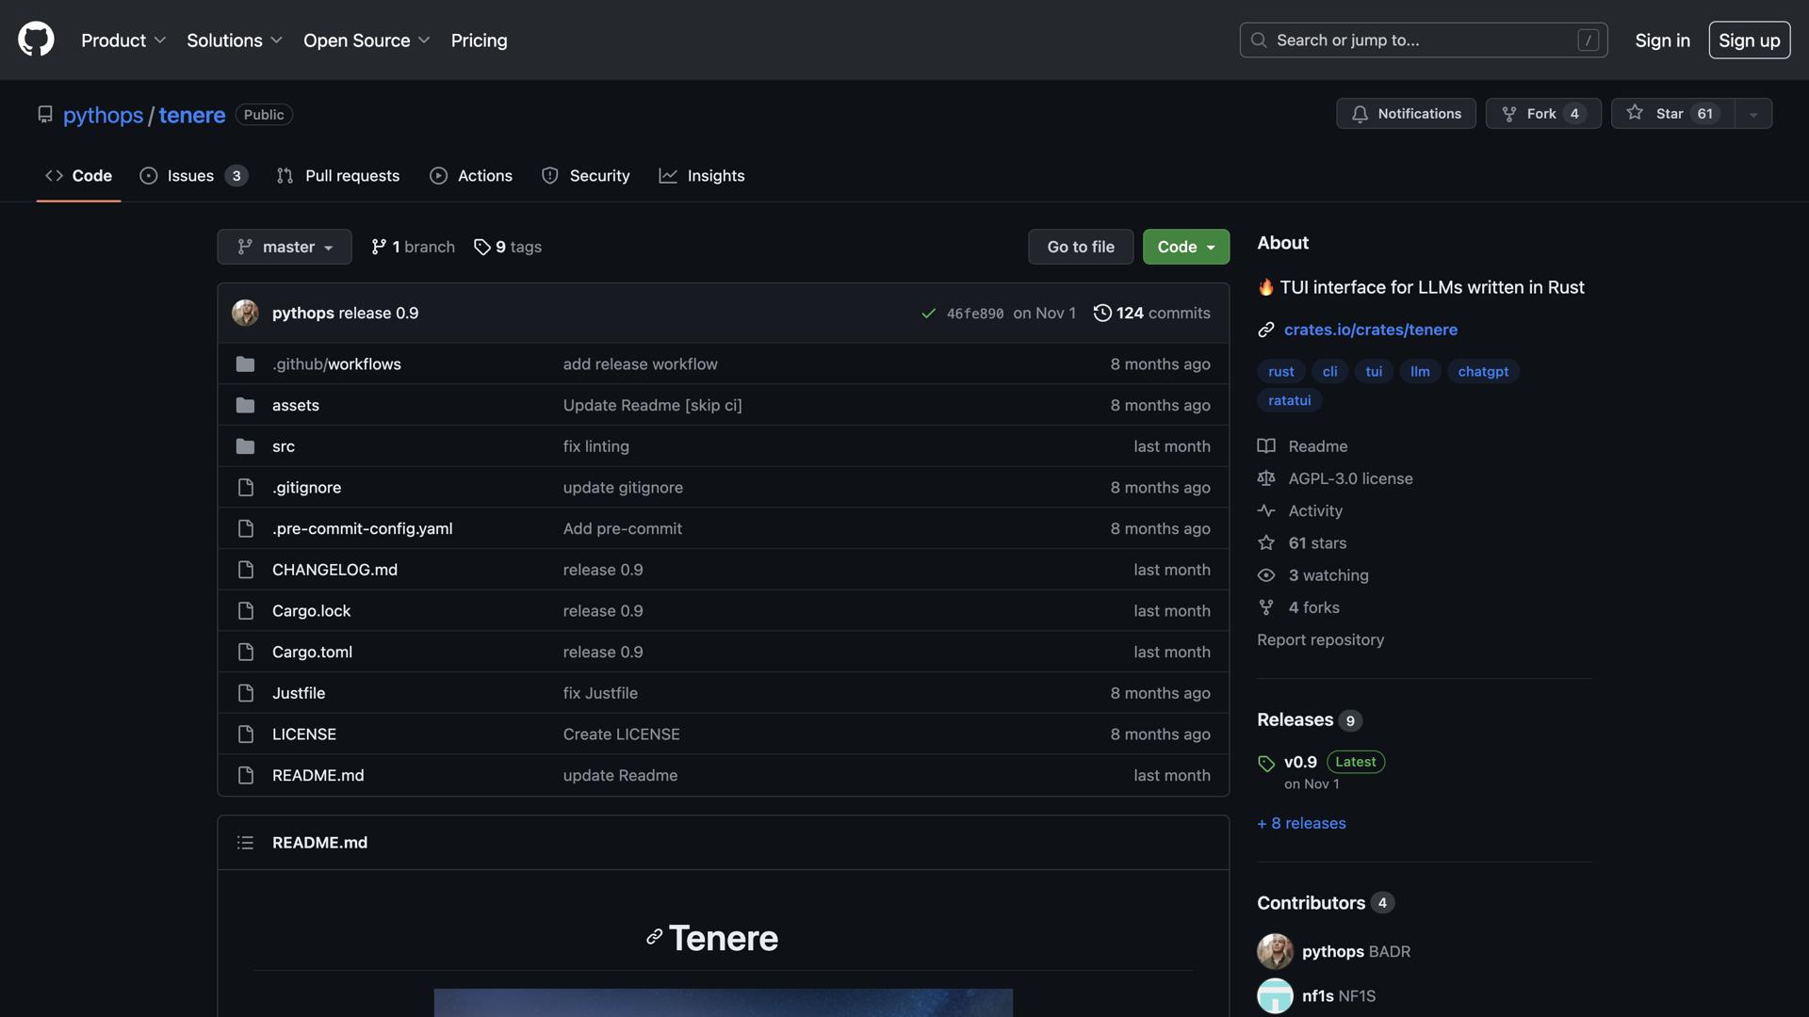The height and width of the screenshot is (1017, 1809).
Task: Click the pythops avatar in commit row
Action: (x=245, y=313)
